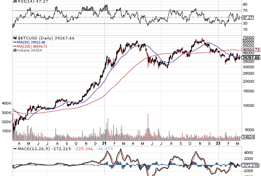Click the 47.27 RSI value tag on axis
The width and height of the screenshot is (261, 176).
(247, 17)
